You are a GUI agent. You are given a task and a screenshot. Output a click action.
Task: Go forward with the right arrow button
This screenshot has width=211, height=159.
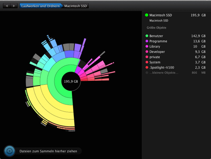14,6
